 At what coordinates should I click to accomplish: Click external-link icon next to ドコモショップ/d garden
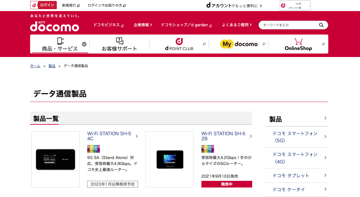tap(211, 26)
